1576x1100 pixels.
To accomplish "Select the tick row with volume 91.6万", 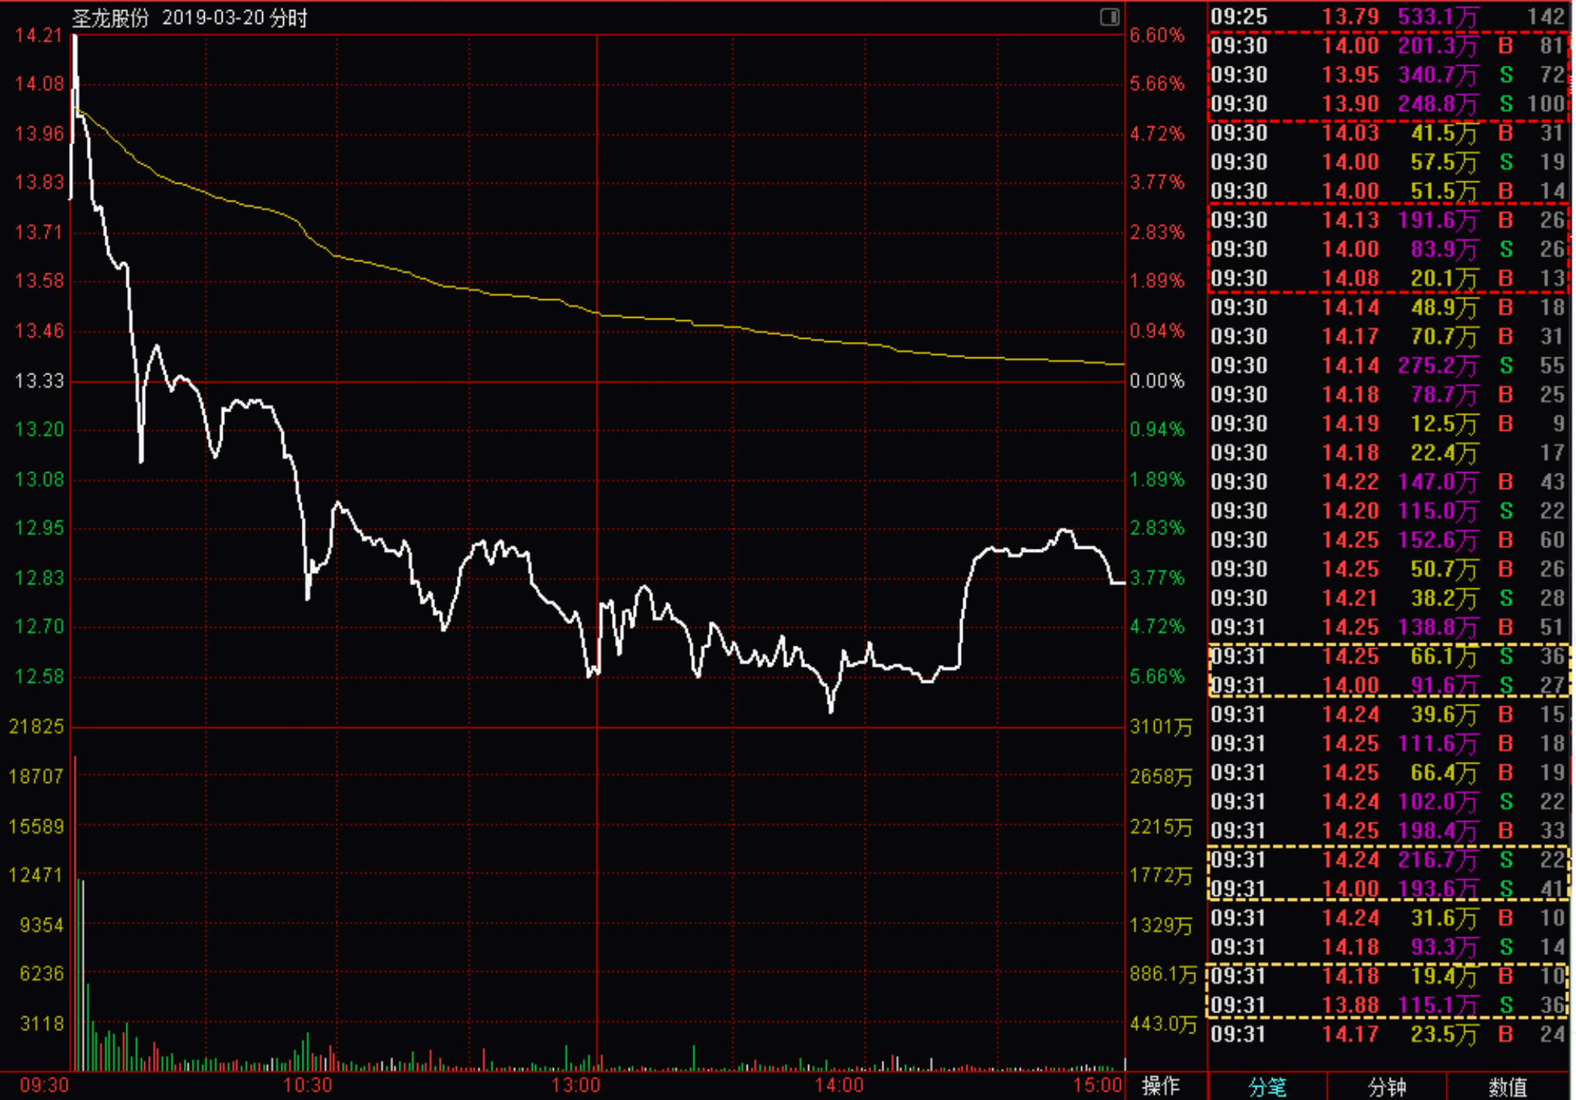I will (1388, 685).
